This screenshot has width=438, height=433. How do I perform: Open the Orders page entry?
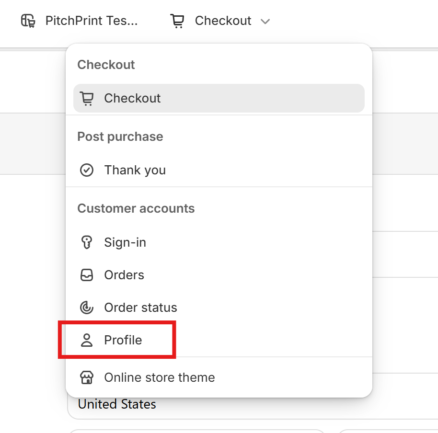point(219,275)
